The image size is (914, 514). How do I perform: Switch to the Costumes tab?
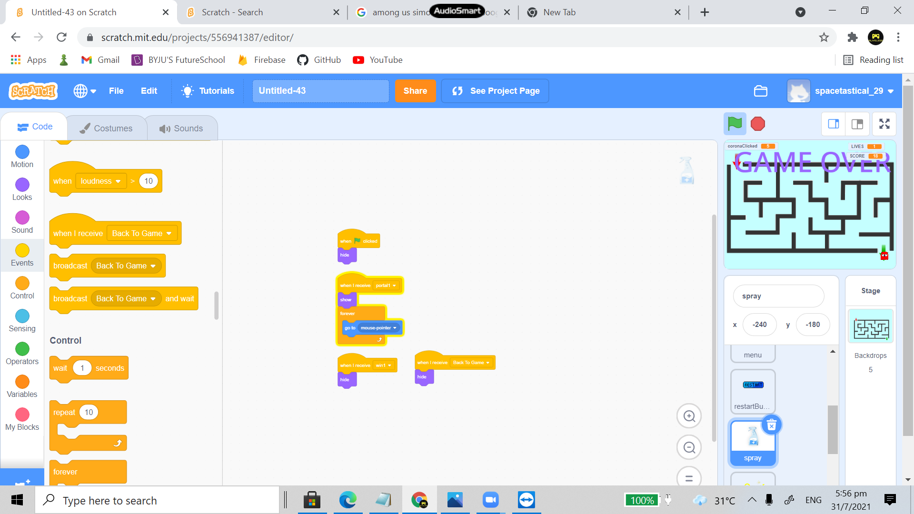pos(106,128)
